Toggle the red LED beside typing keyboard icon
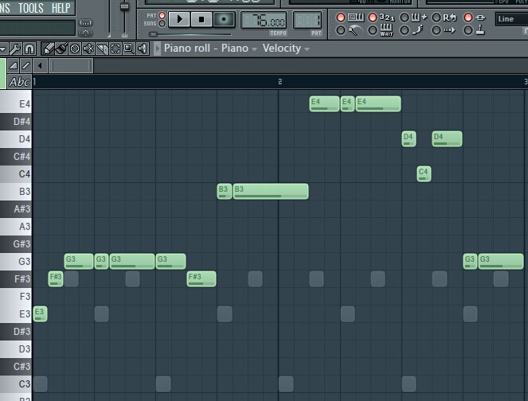The height and width of the screenshot is (401, 528). 341,18
